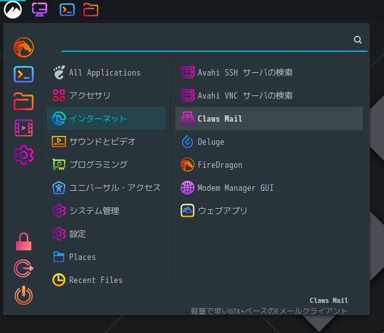Click the power off icon

(24, 295)
